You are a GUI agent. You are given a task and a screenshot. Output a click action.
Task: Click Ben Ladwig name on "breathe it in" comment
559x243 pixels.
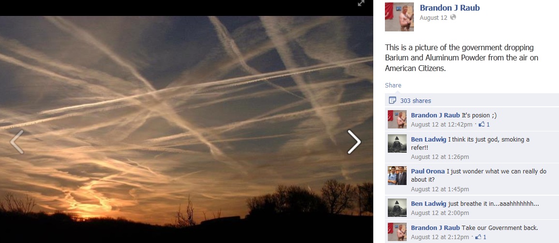428,204
